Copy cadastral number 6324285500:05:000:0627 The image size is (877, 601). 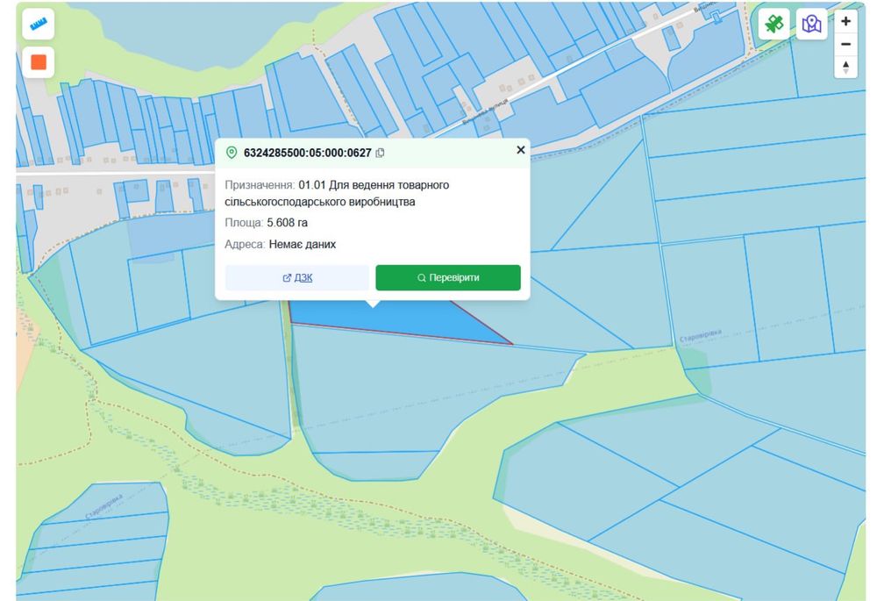[381, 153]
